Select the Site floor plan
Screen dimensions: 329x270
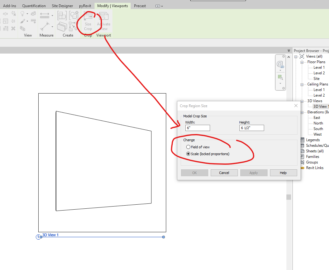316,79
